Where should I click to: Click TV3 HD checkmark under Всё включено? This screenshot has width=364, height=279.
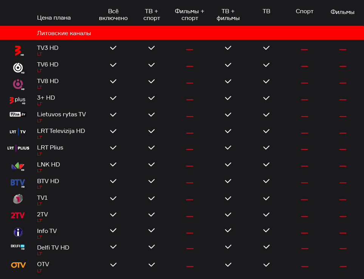[x=113, y=48]
